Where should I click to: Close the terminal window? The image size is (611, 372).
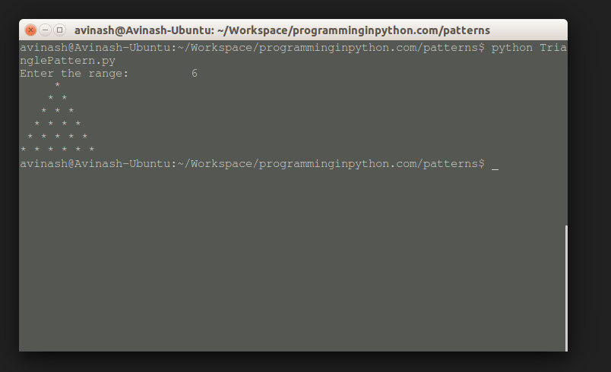point(30,30)
